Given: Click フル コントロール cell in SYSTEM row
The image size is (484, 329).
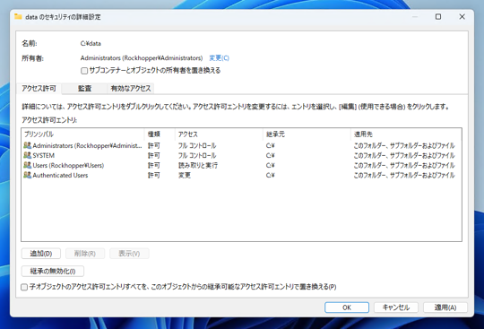Looking at the screenshot, I should [x=197, y=155].
